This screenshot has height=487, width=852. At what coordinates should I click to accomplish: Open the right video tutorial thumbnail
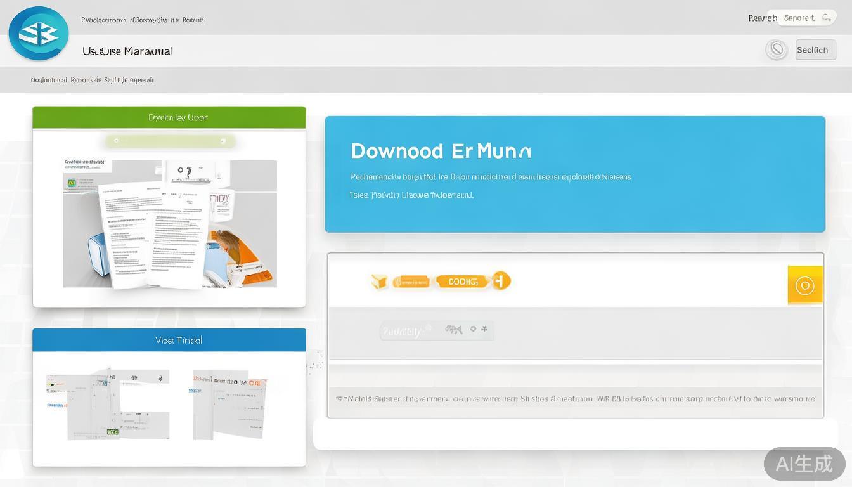tap(229, 404)
